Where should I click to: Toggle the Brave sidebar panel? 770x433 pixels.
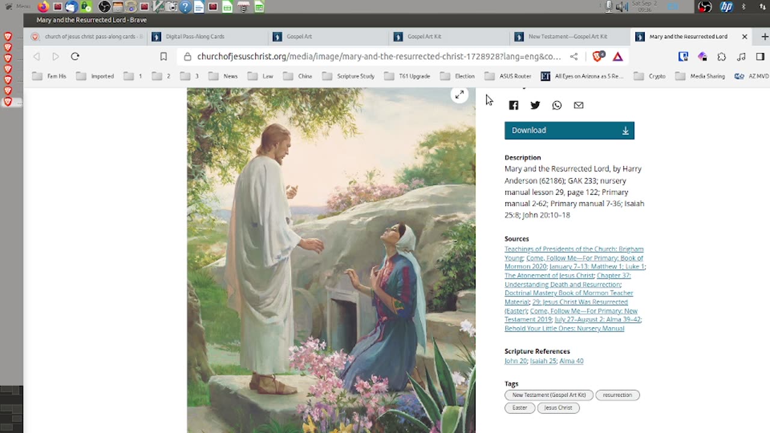760,57
